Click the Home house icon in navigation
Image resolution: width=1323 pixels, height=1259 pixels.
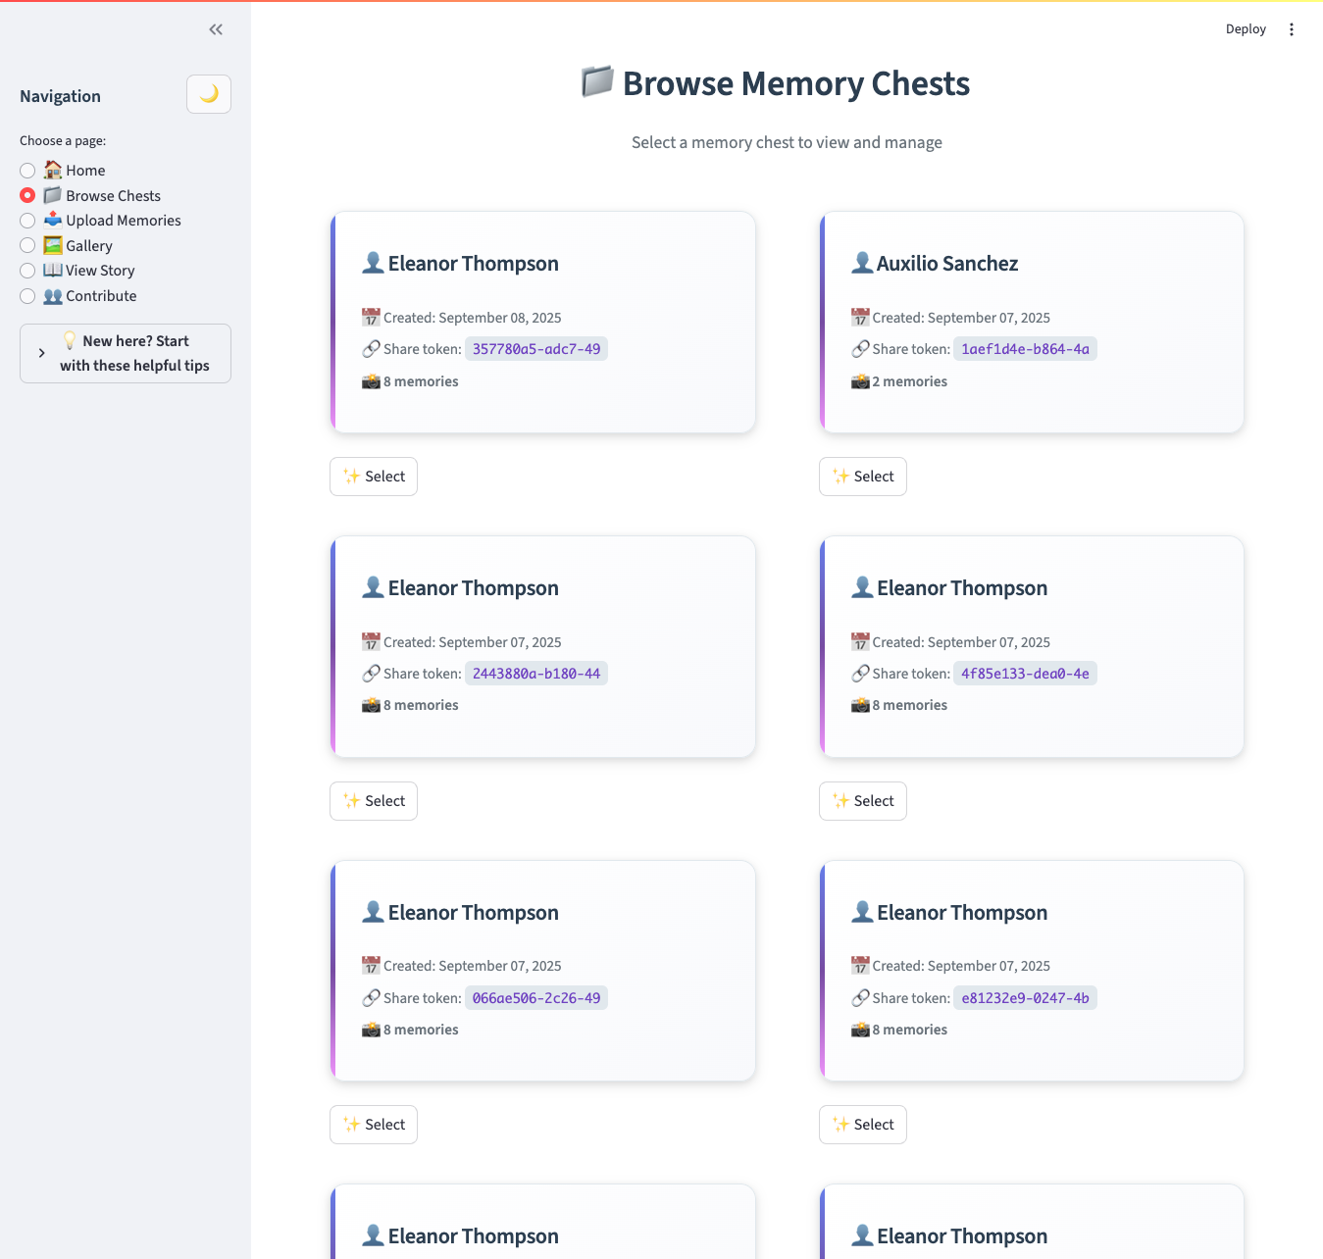tap(51, 170)
